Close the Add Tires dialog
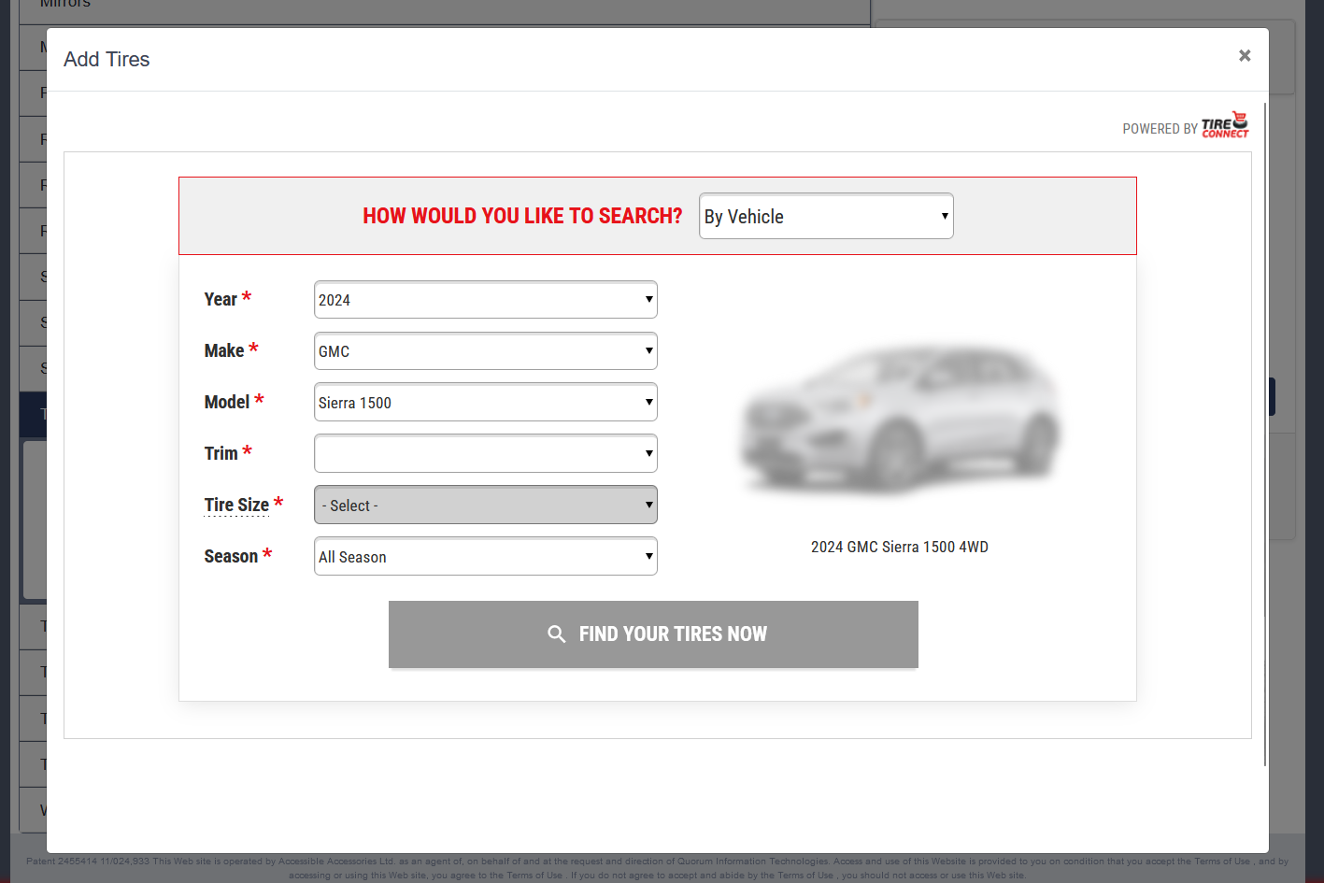 1245,56
